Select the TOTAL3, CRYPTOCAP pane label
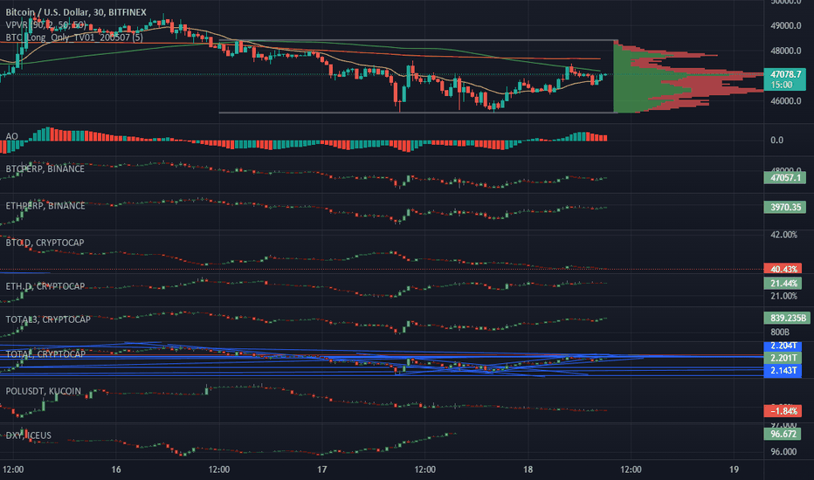Viewport: 814px width, 480px height. 48,319
